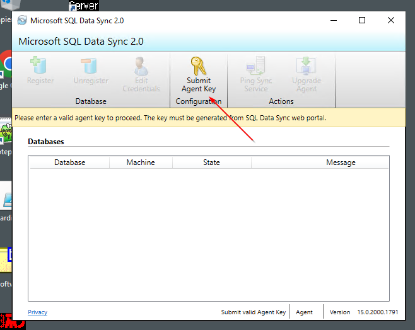Sort by the State column header

(x=211, y=162)
